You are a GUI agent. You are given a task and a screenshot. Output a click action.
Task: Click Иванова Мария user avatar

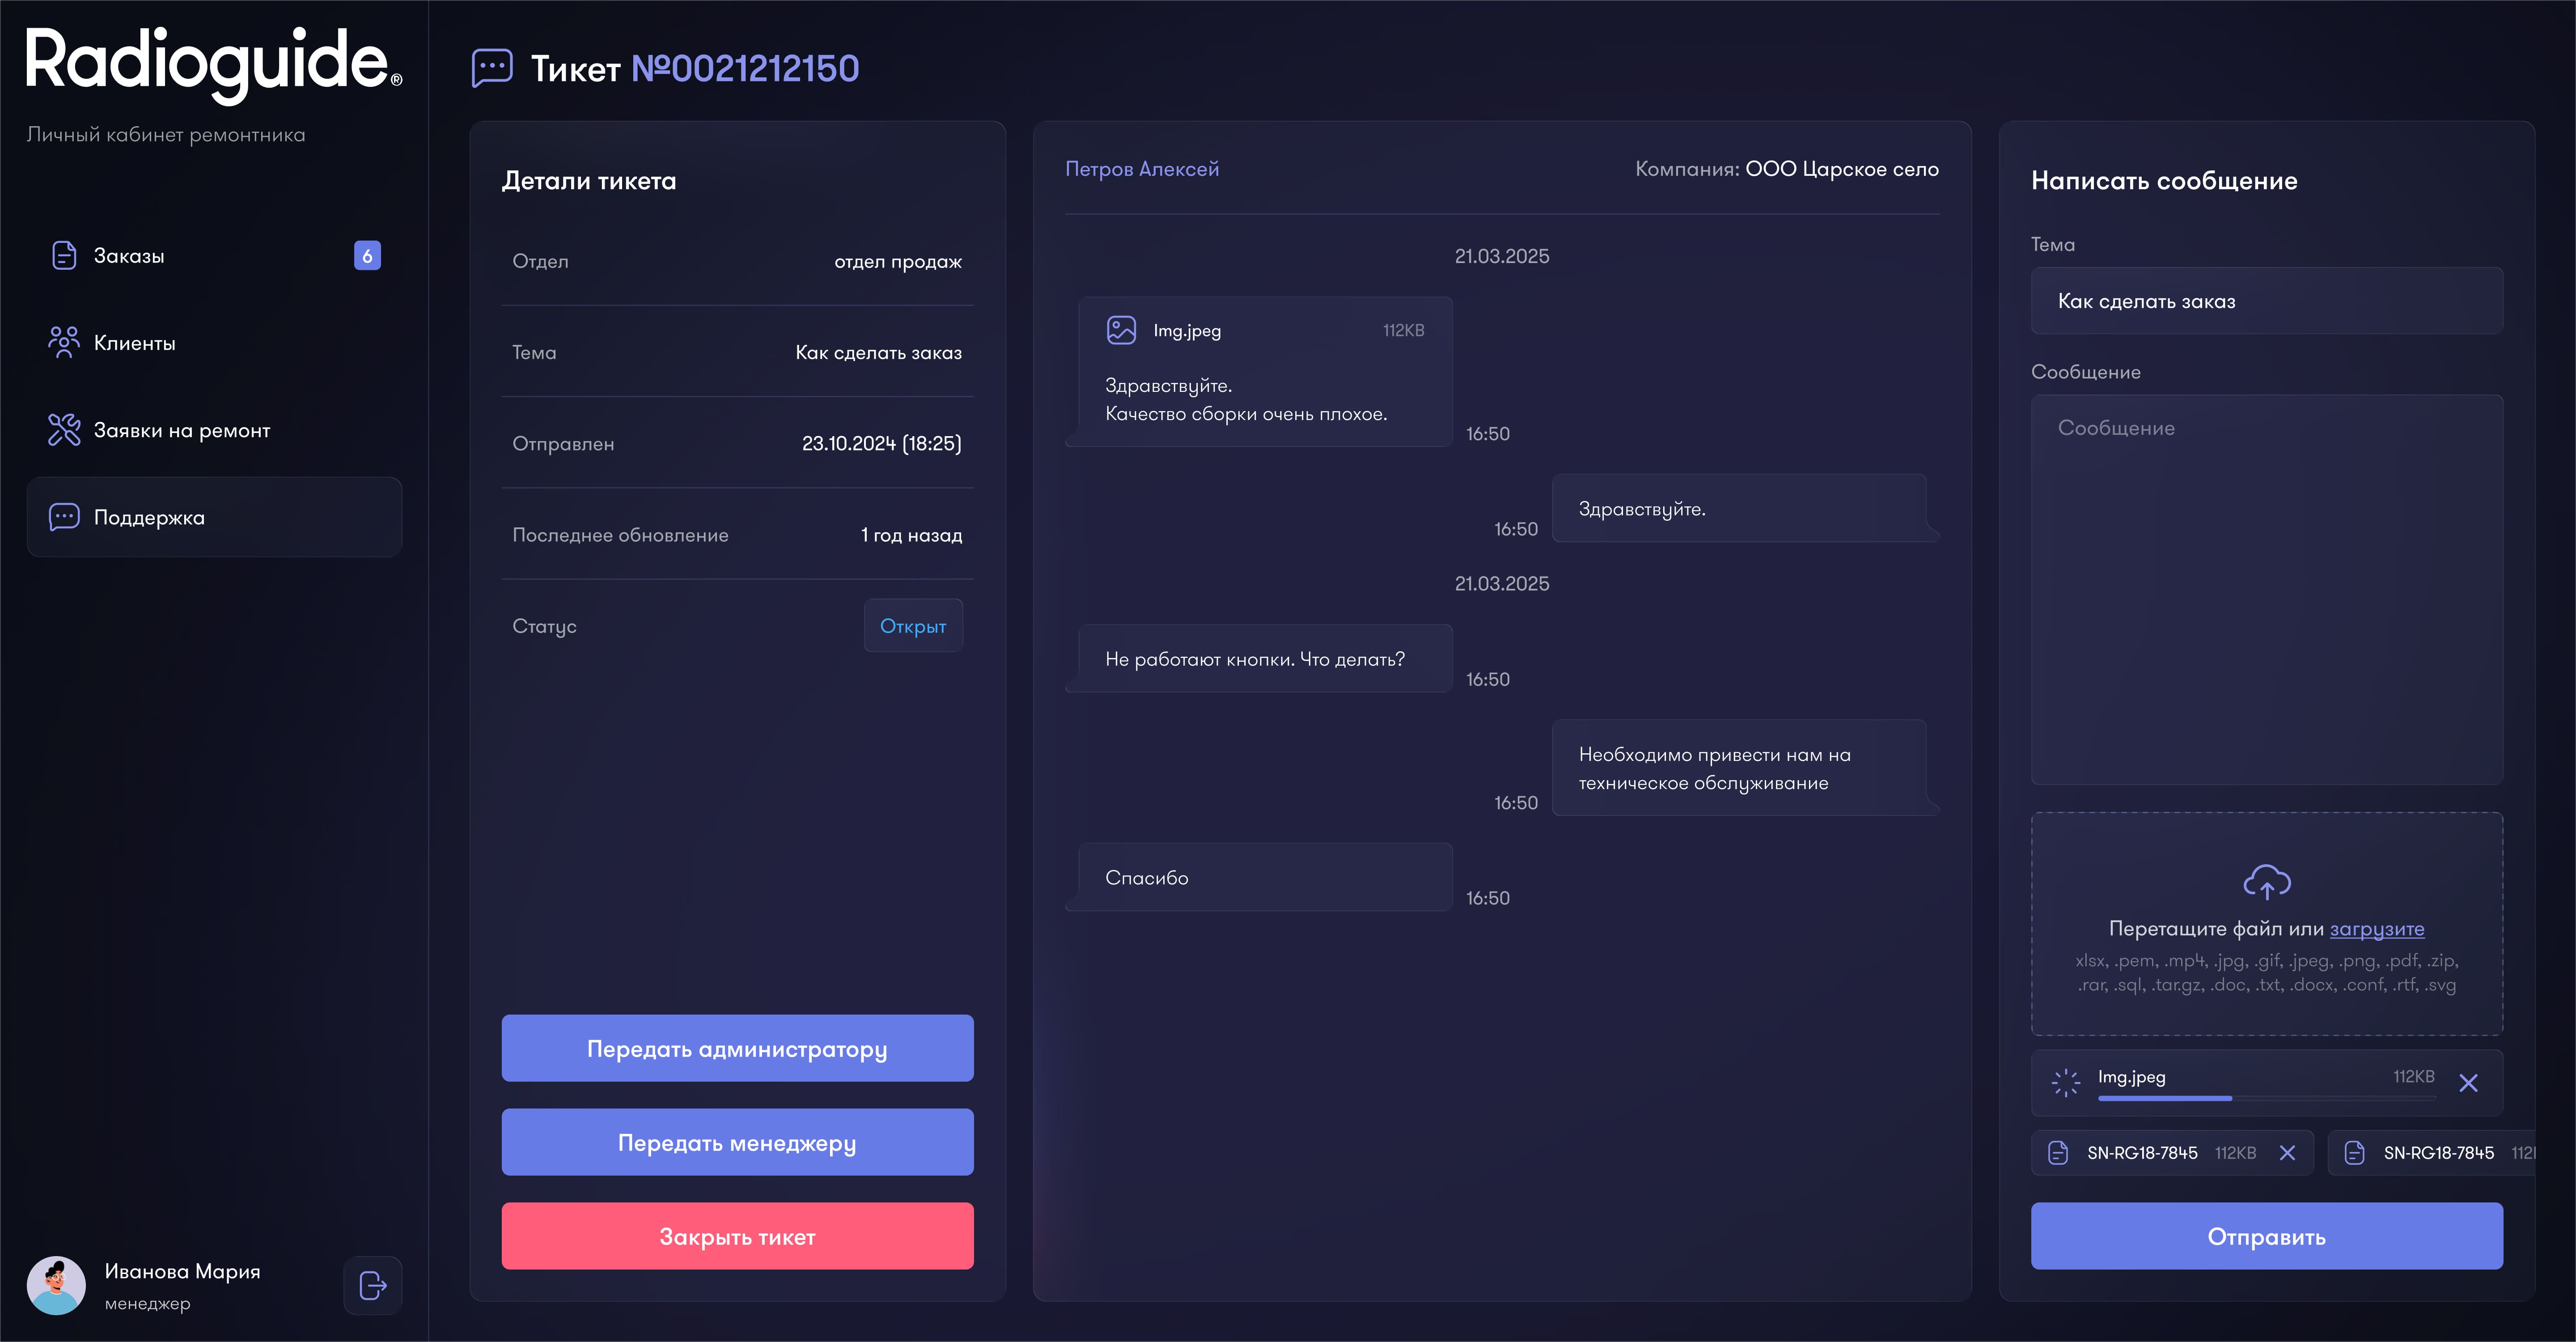(x=56, y=1286)
